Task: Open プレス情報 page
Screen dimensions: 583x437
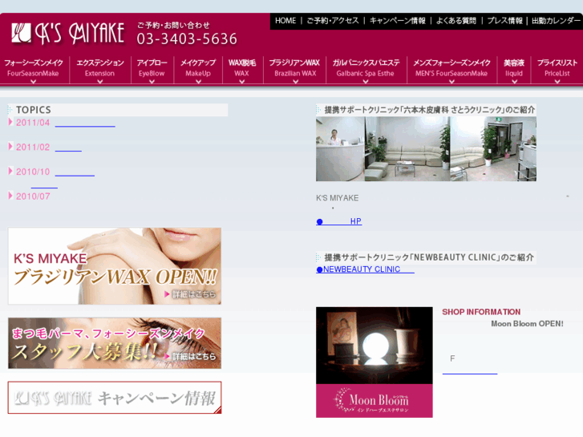Action: (504, 21)
